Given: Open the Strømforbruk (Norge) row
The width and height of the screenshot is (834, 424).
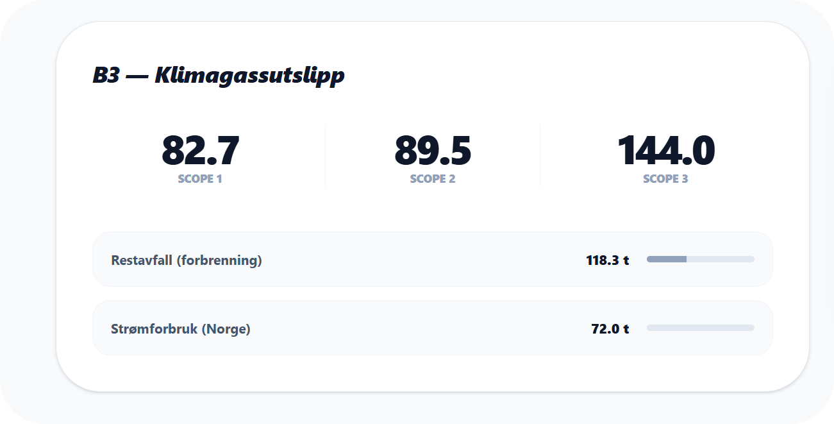Looking at the screenshot, I should pos(433,328).
